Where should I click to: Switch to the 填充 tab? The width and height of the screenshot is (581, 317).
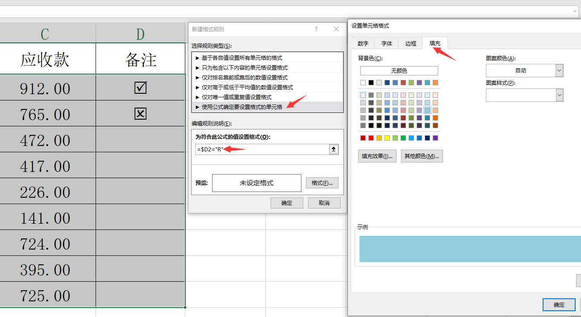click(435, 43)
